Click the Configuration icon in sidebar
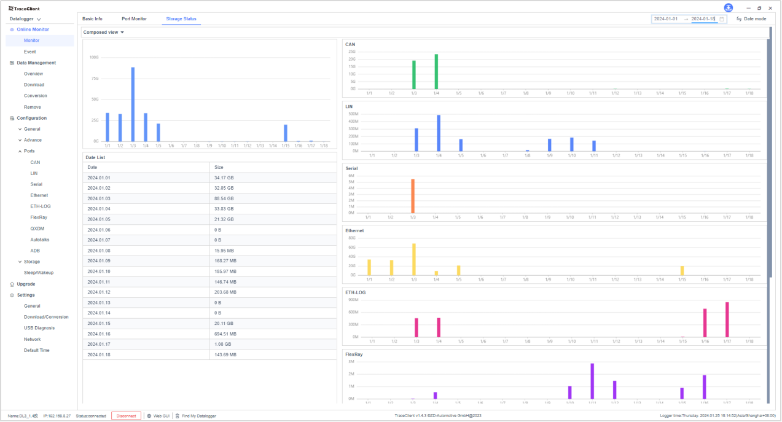 coord(12,118)
